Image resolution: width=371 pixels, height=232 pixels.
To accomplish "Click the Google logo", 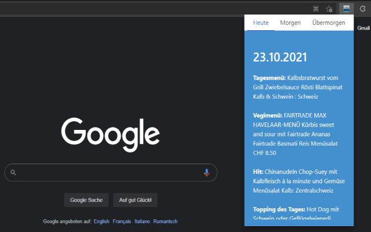I will 111,135.
